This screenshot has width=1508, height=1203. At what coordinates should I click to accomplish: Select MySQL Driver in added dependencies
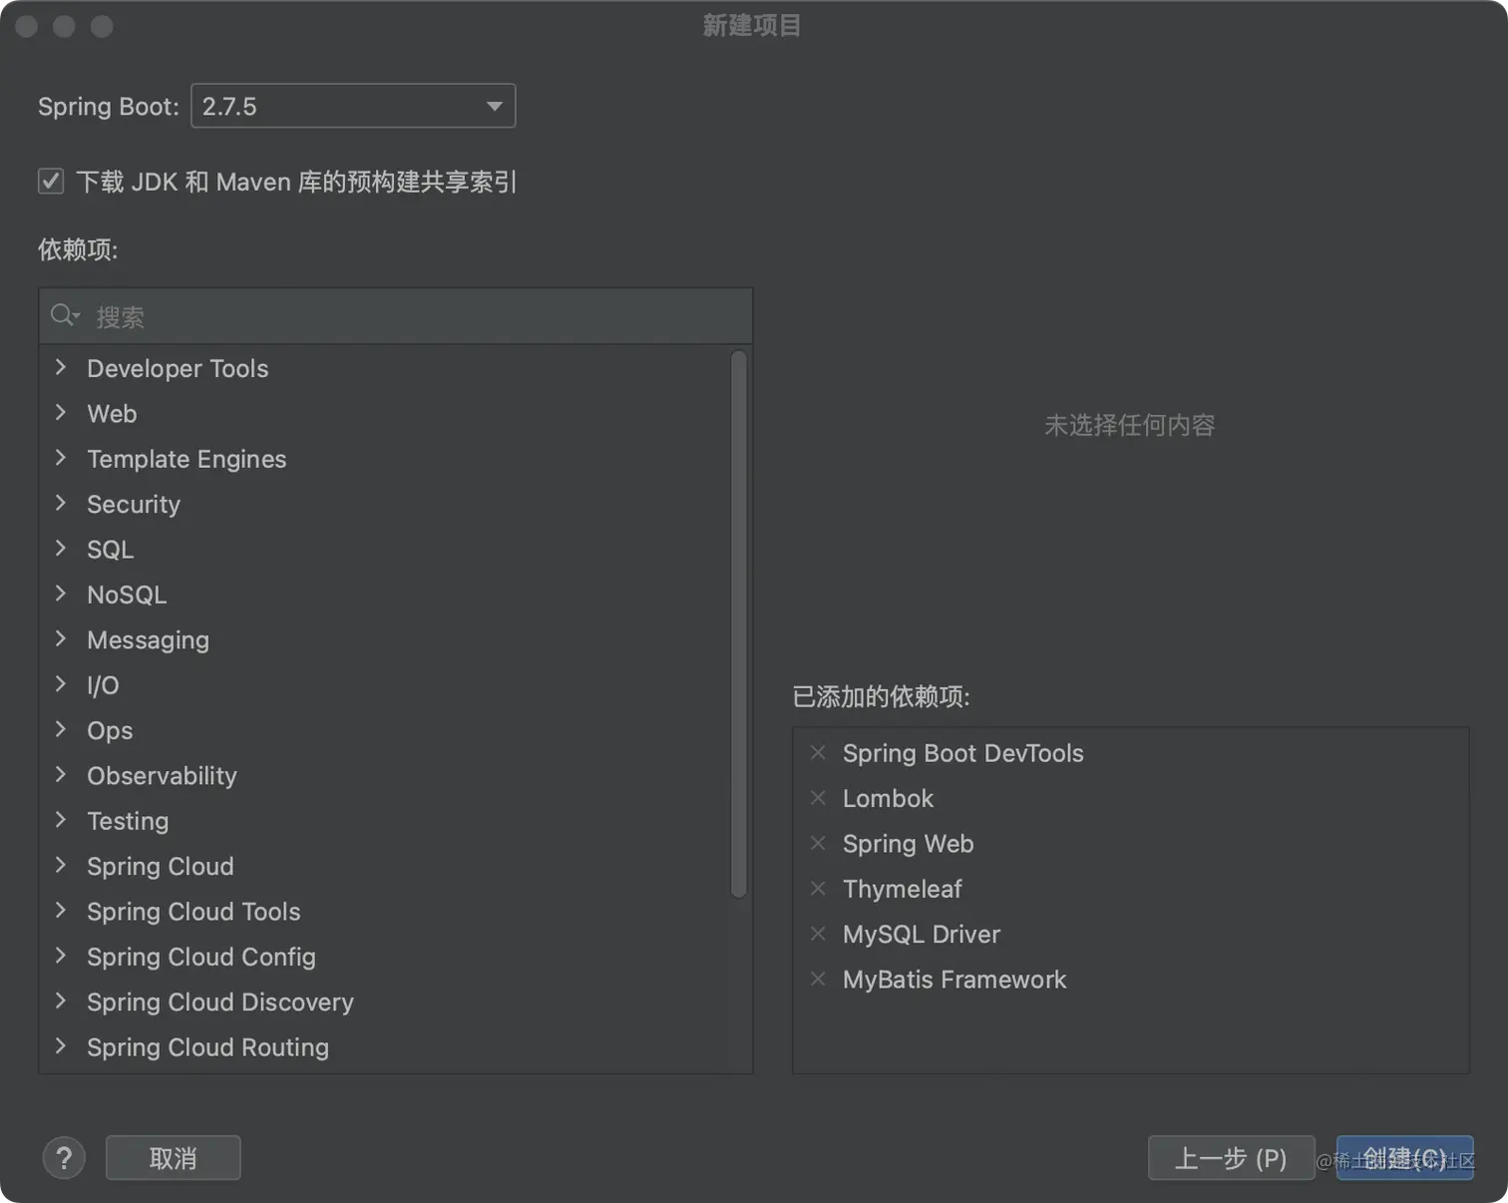(x=921, y=934)
